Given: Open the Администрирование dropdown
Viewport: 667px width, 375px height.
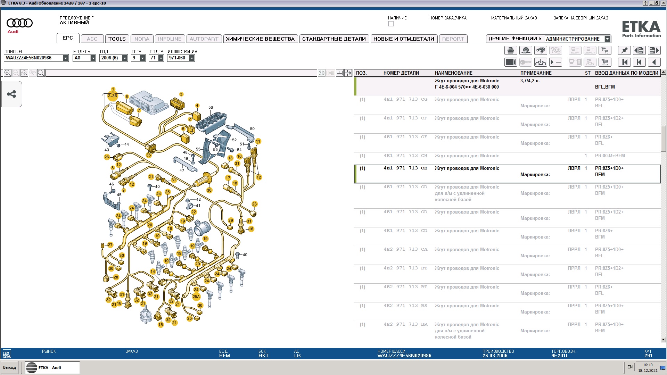Looking at the screenshot, I should [607, 39].
